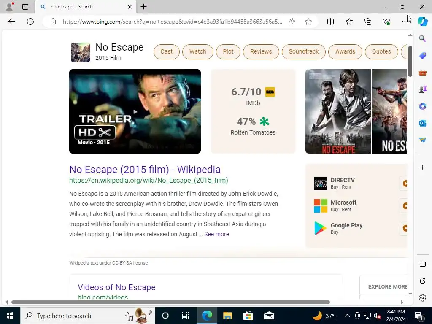Image resolution: width=432 pixels, height=324 pixels.
Task: Close the 'no escape - Search' tab
Action: click(x=130, y=7)
